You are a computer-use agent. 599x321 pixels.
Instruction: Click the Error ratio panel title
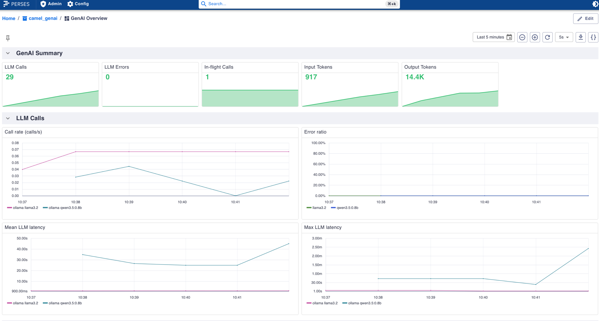315,132
